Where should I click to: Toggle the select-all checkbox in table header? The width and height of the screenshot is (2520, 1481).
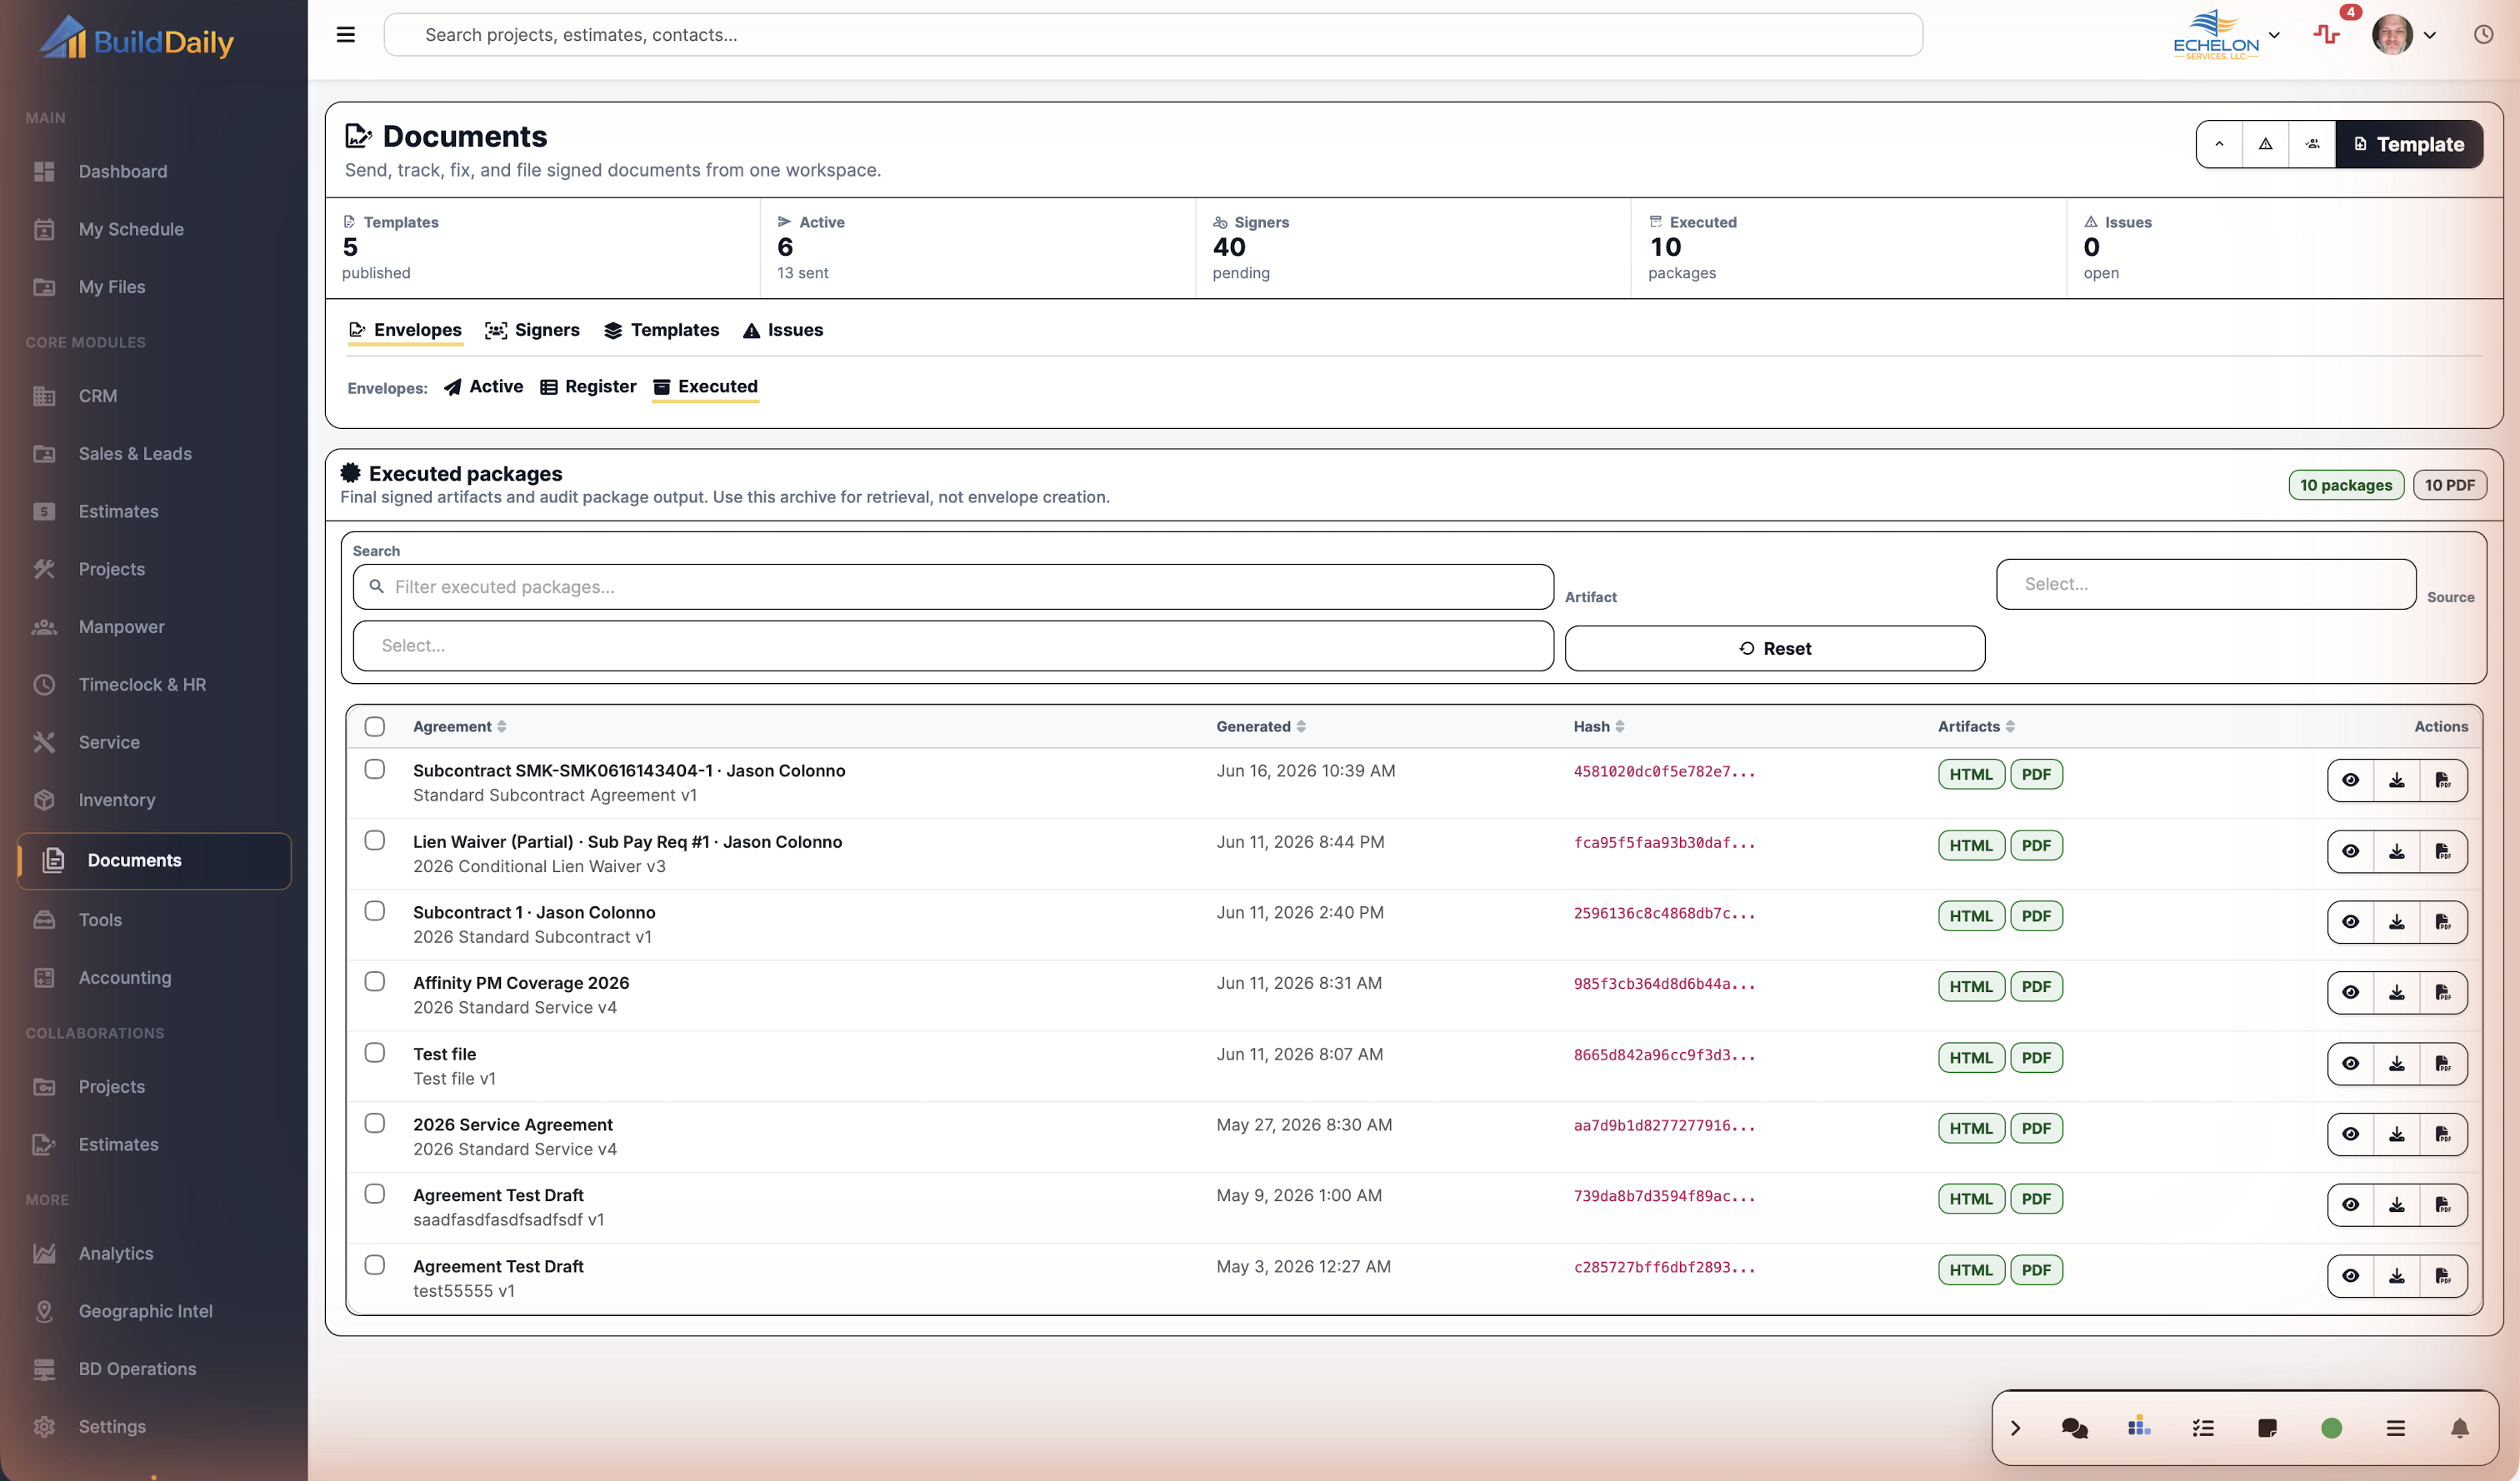(x=375, y=726)
